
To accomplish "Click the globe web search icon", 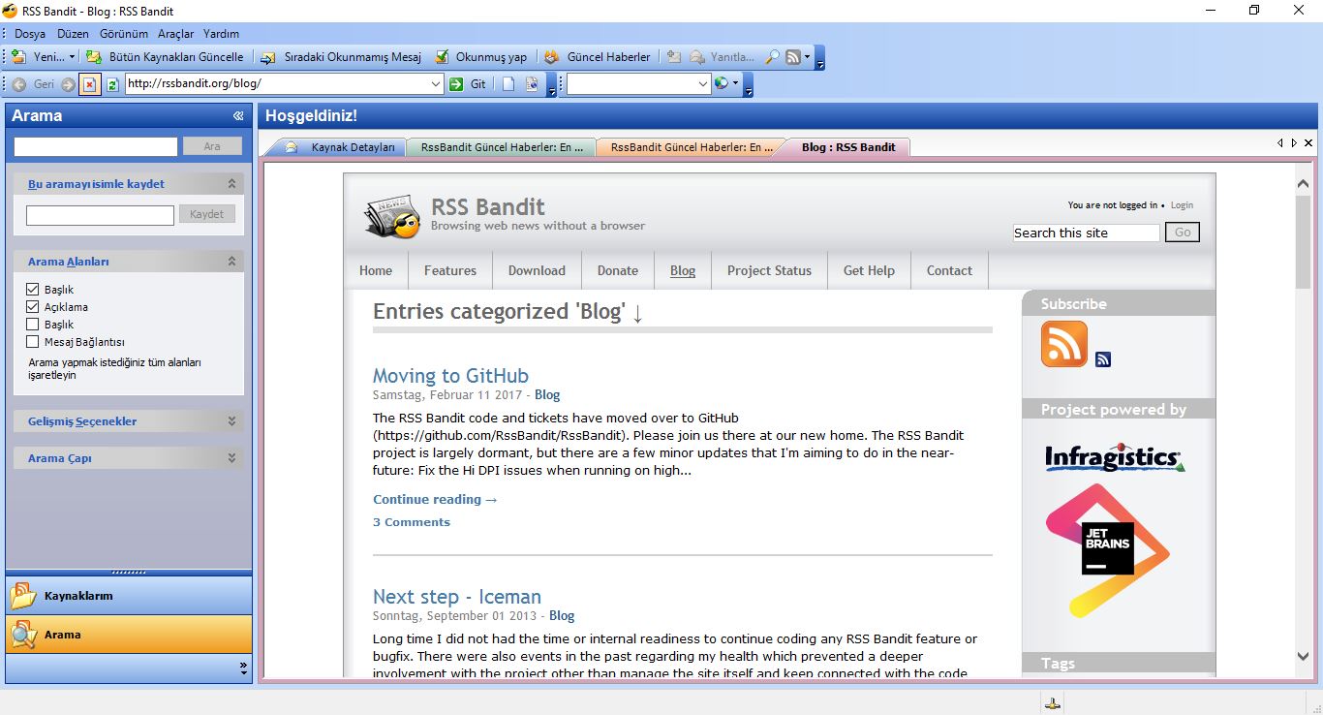I will pyautogui.click(x=721, y=84).
